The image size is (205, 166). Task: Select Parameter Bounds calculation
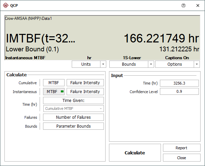click(x=73, y=126)
